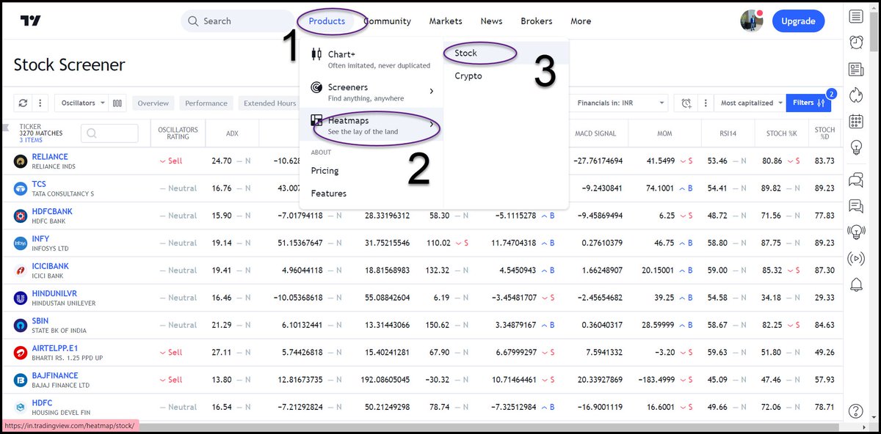Open the Markets menu
881x434 pixels.
(446, 21)
